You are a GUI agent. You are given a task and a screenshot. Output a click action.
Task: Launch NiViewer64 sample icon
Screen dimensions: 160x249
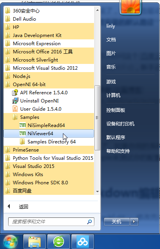tap(22, 134)
